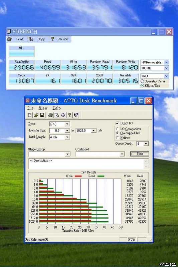The width and height of the screenshot is (178, 267).
Task: Click the green Read legend swatch
Action: [x=101, y=176]
